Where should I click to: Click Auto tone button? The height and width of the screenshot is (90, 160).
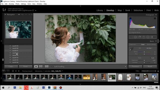(x=153, y=58)
